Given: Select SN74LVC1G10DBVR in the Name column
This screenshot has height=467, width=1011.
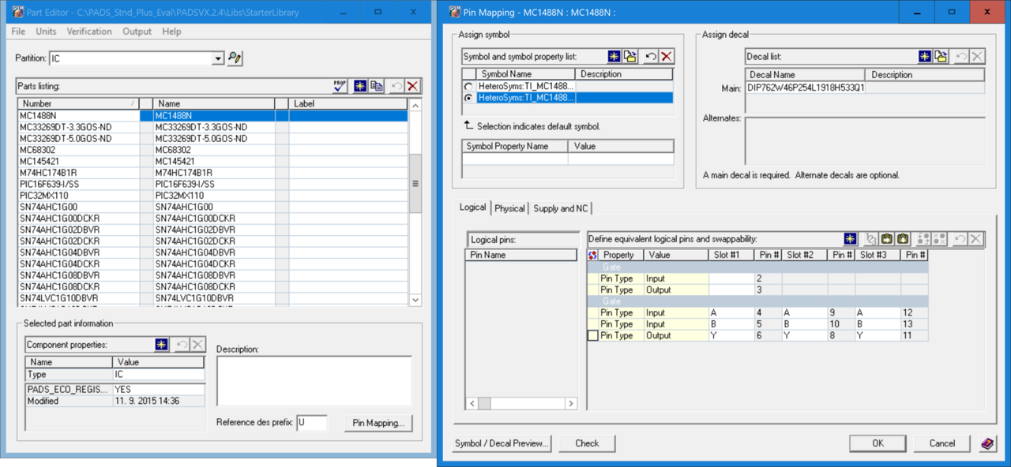Looking at the screenshot, I should (x=213, y=298).
